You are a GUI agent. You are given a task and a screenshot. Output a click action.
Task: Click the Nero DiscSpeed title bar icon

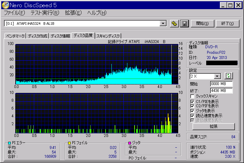click(5, 5)
